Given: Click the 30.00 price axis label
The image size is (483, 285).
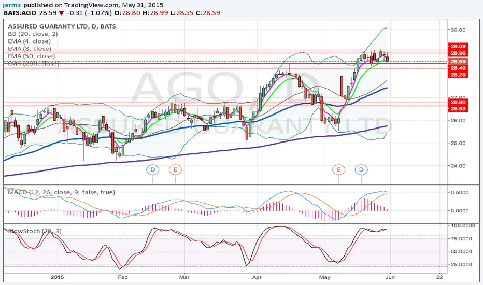Looking at the screenshot, I should tap(458, 30).
